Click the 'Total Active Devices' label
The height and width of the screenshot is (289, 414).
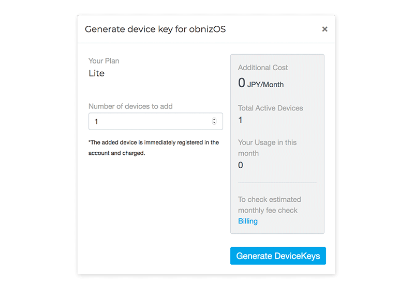coord(270,108)
